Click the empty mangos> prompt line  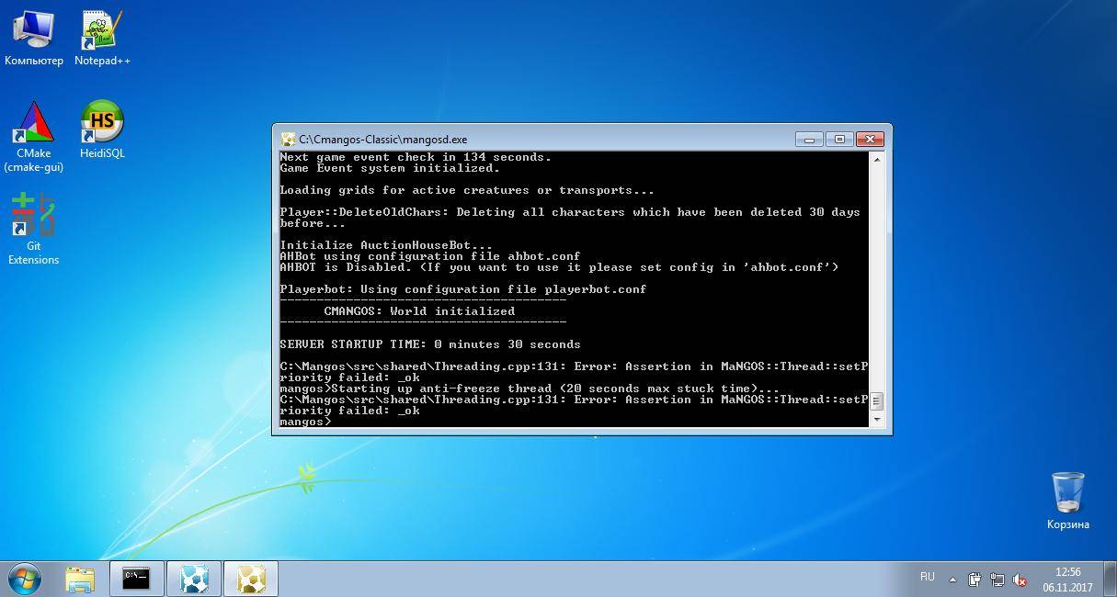pyautogui.click(x=305, y=422)
